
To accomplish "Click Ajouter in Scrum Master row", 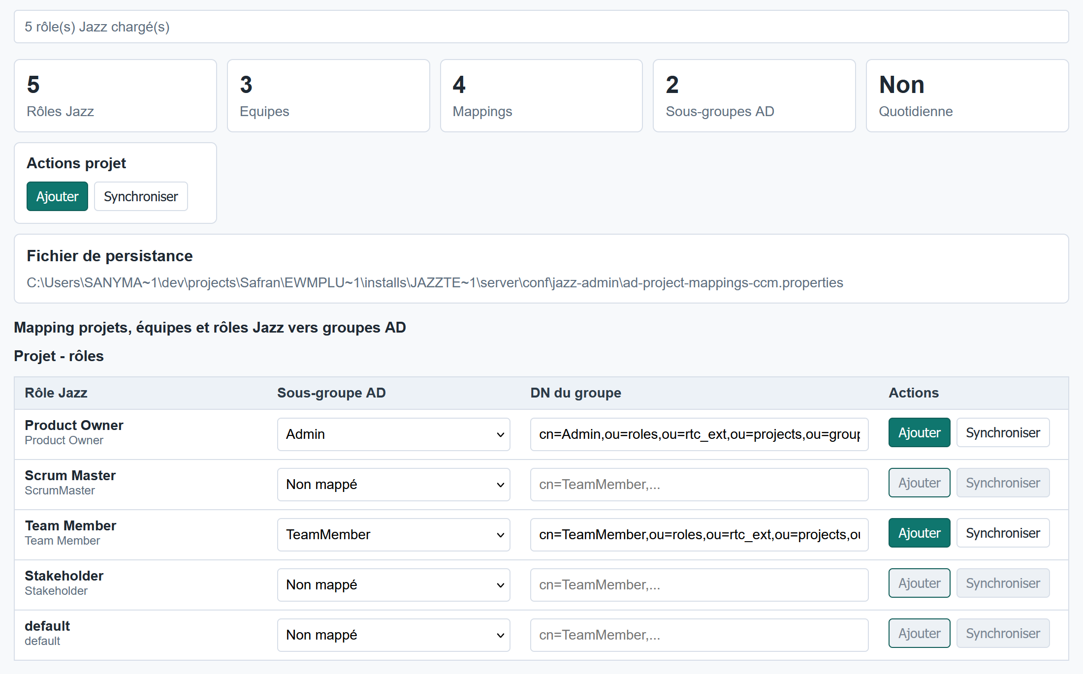I will (920, 483).
